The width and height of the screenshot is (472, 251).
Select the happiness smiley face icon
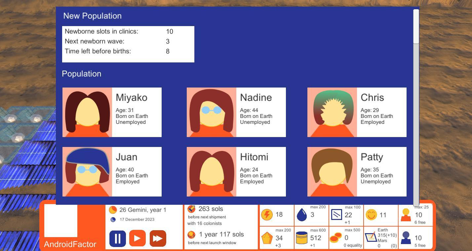[x=371, y=215]
